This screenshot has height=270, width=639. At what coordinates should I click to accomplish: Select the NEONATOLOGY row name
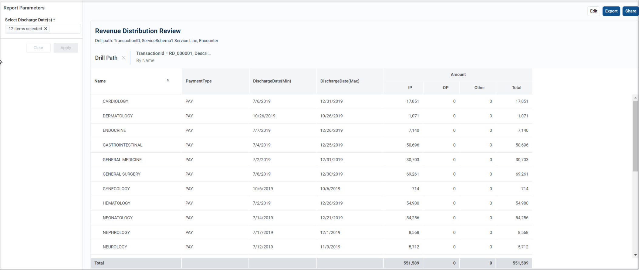point(118,218)
